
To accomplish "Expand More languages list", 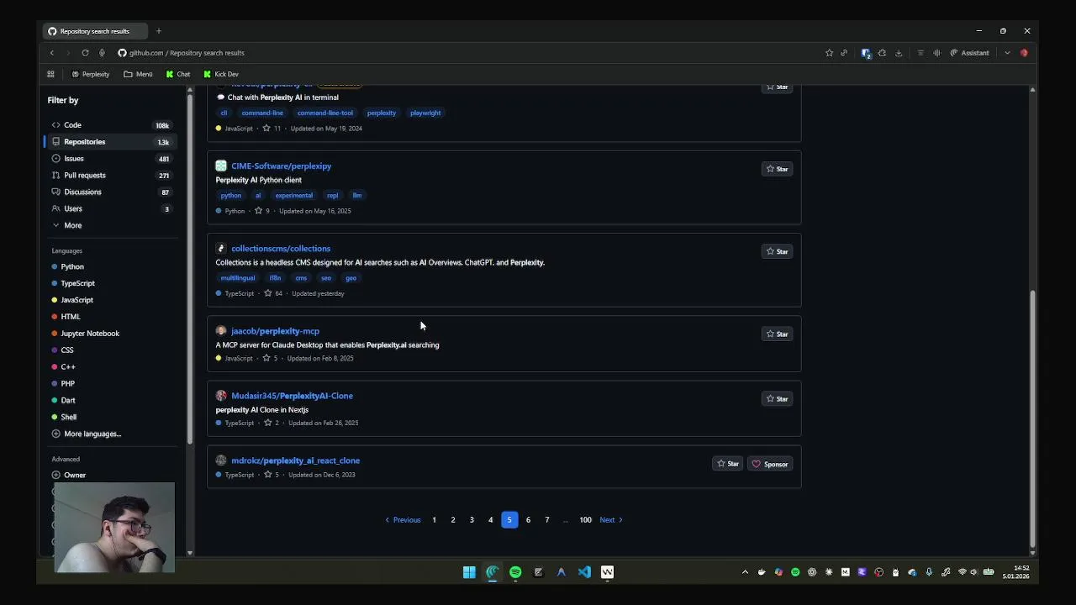I will (x=87, y=434).
